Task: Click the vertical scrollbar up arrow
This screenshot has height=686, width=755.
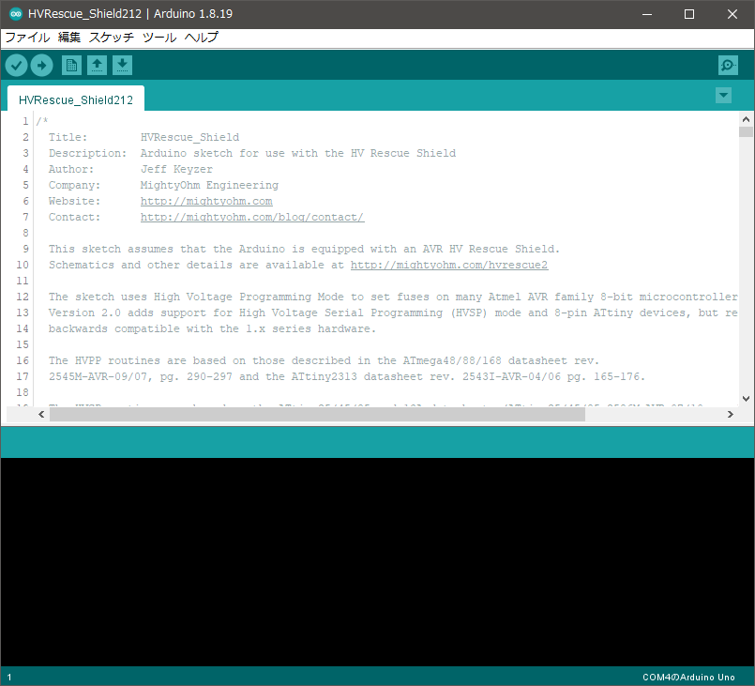Action: [746, 119]
